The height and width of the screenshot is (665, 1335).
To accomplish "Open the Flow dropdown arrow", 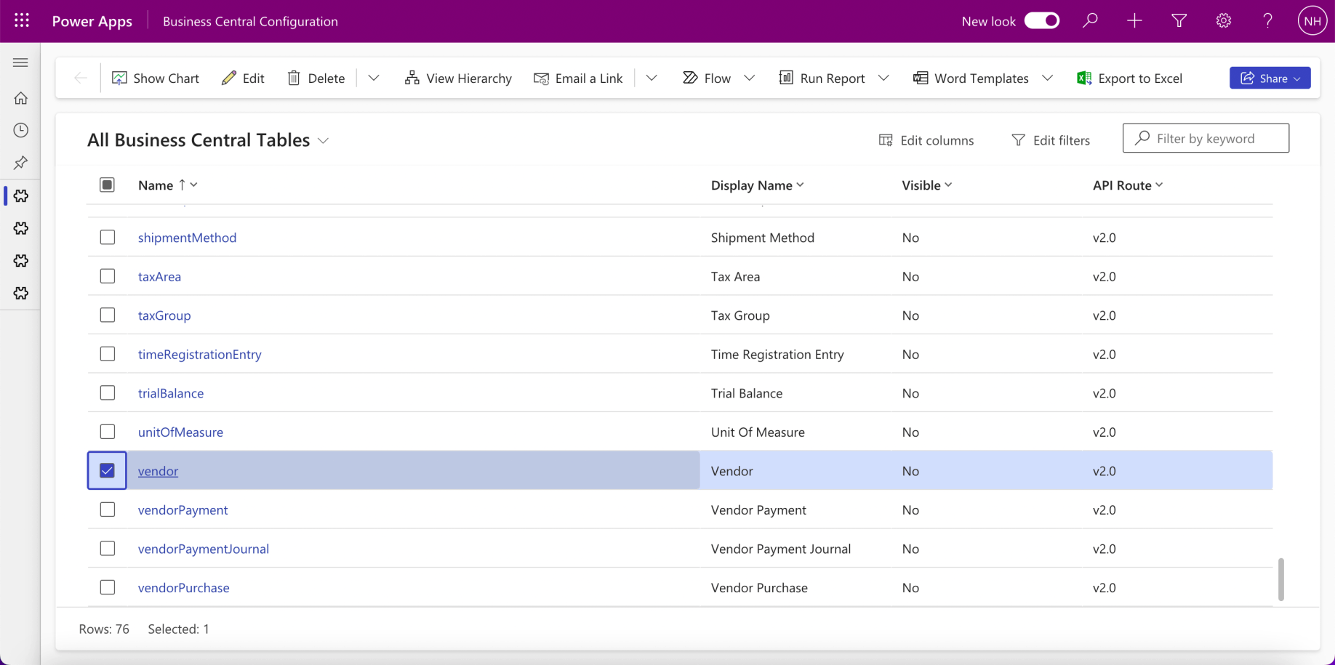I will pos(750,78).
